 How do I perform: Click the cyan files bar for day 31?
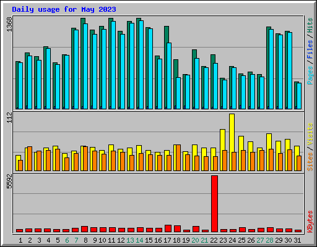click(x=299, y=96)
